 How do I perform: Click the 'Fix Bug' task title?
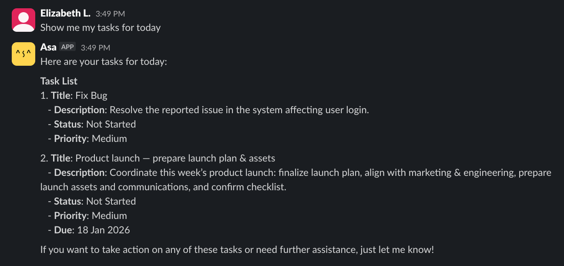pos(91,95)
